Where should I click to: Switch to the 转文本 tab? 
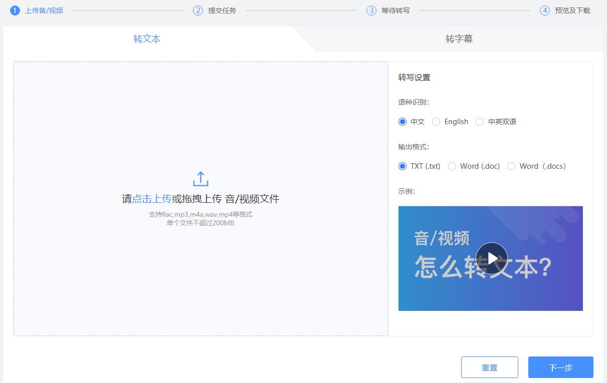[147, 39]
